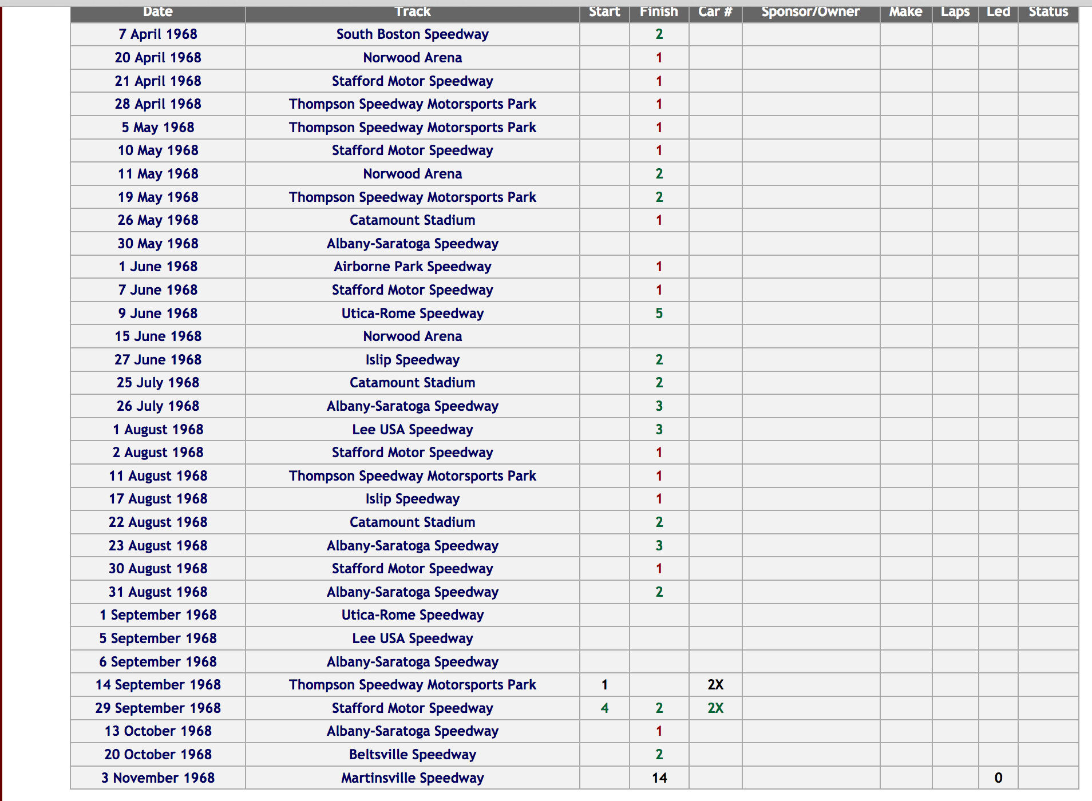Viewport: 1092px width, 801px height.
Task: Open the 30 August 1968 date
Action: pos(158,569)
